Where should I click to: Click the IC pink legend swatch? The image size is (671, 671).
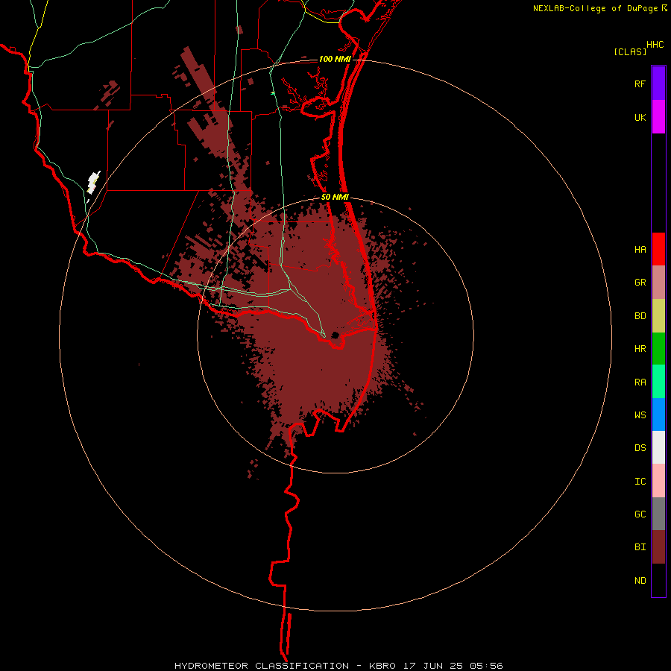click(x=658, y=481)
